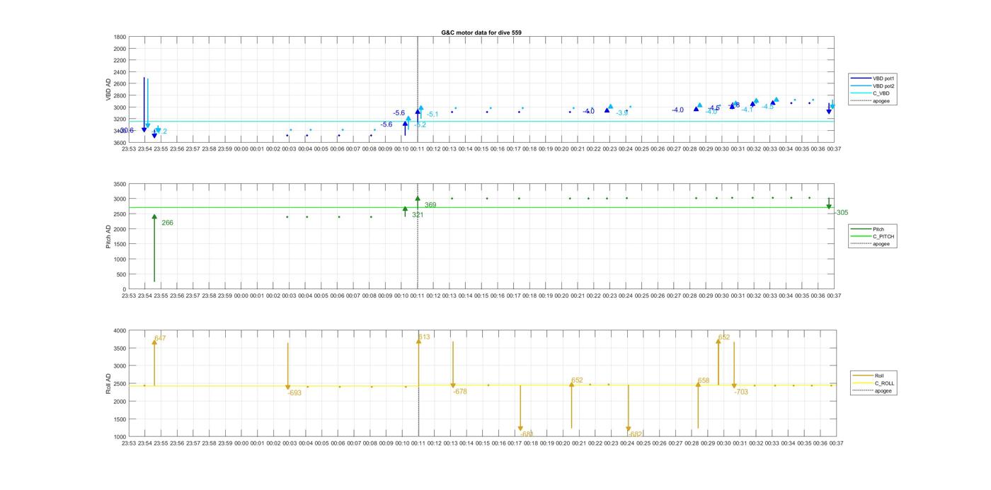Click the '-678' roll data label
991x490 pixels.
click(460, 392)
